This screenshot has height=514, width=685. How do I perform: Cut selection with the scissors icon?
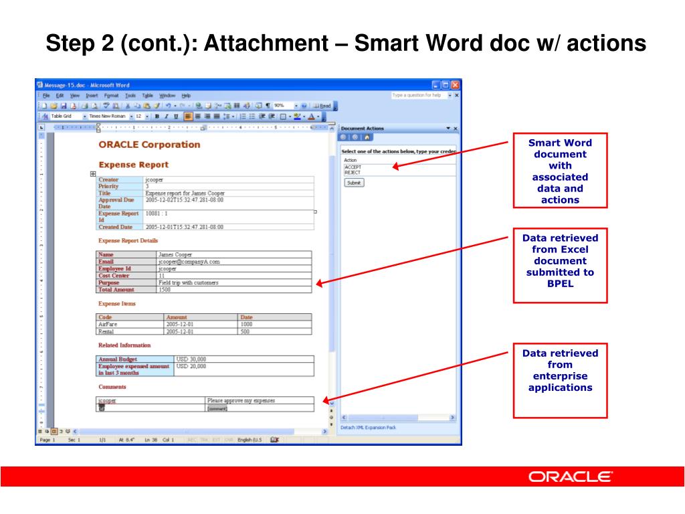coord(128,106)
